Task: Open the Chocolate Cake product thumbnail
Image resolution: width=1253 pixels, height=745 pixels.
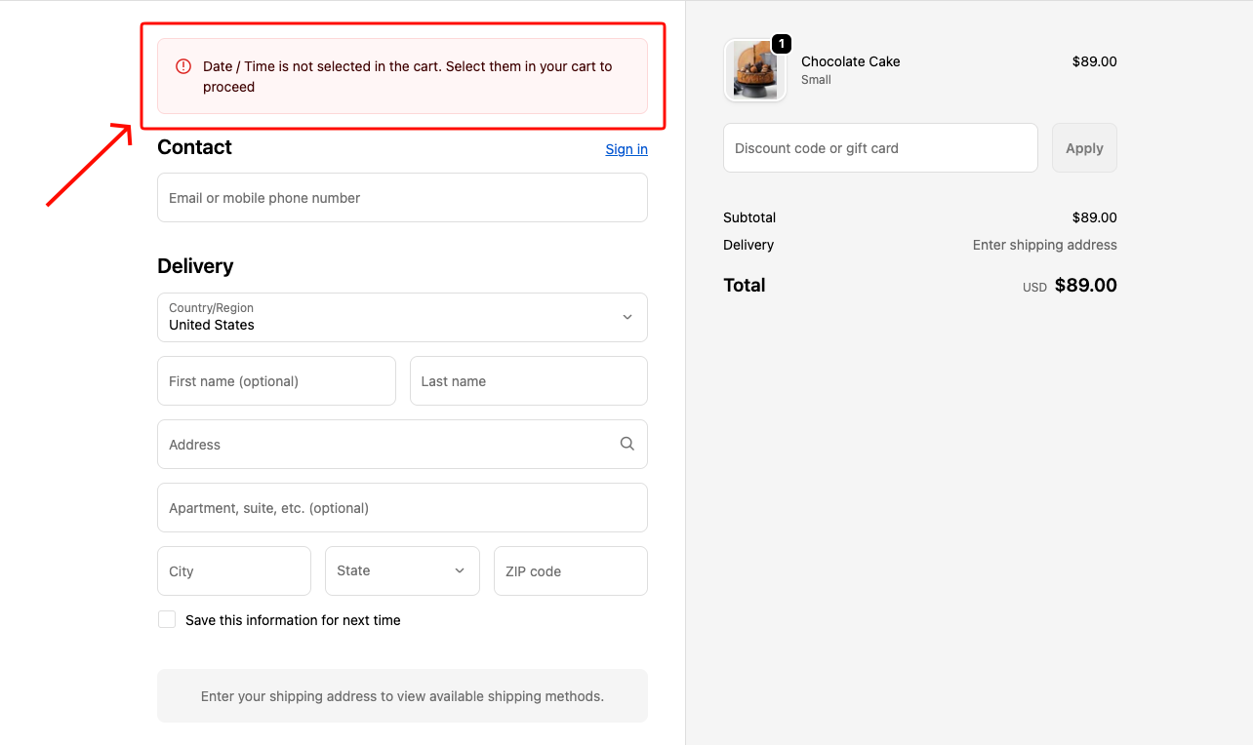Action: coord(755,70)
